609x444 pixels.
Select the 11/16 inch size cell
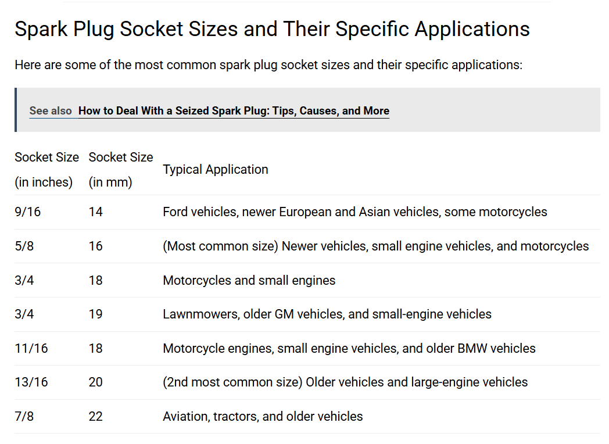coord(31,349)
